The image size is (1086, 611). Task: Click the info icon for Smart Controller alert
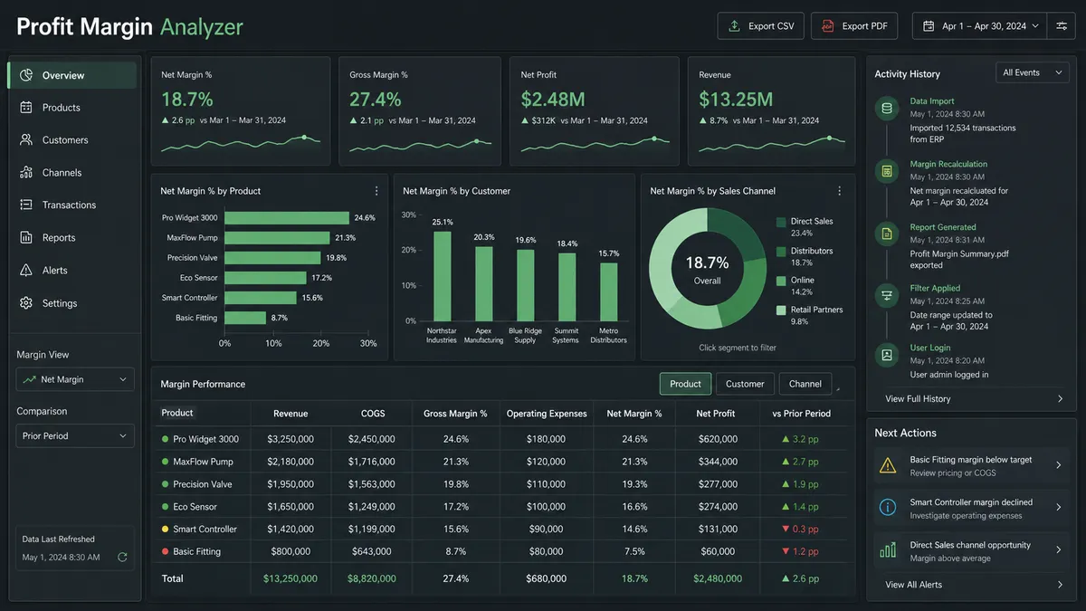(x=889, y=508)
